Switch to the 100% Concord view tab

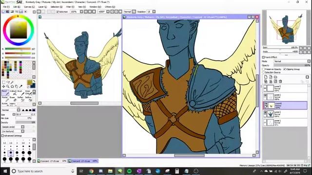pyautogui.click(x=83, y=161)
